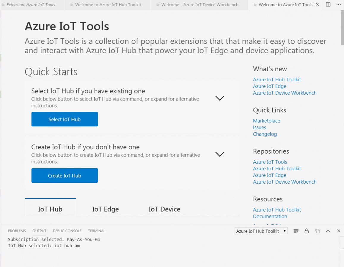Click the open log file icon
The image size is (344, 267).
317,231
